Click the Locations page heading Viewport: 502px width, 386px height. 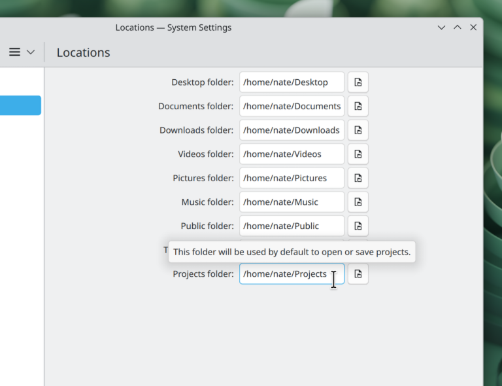click(x=83, y=52)
